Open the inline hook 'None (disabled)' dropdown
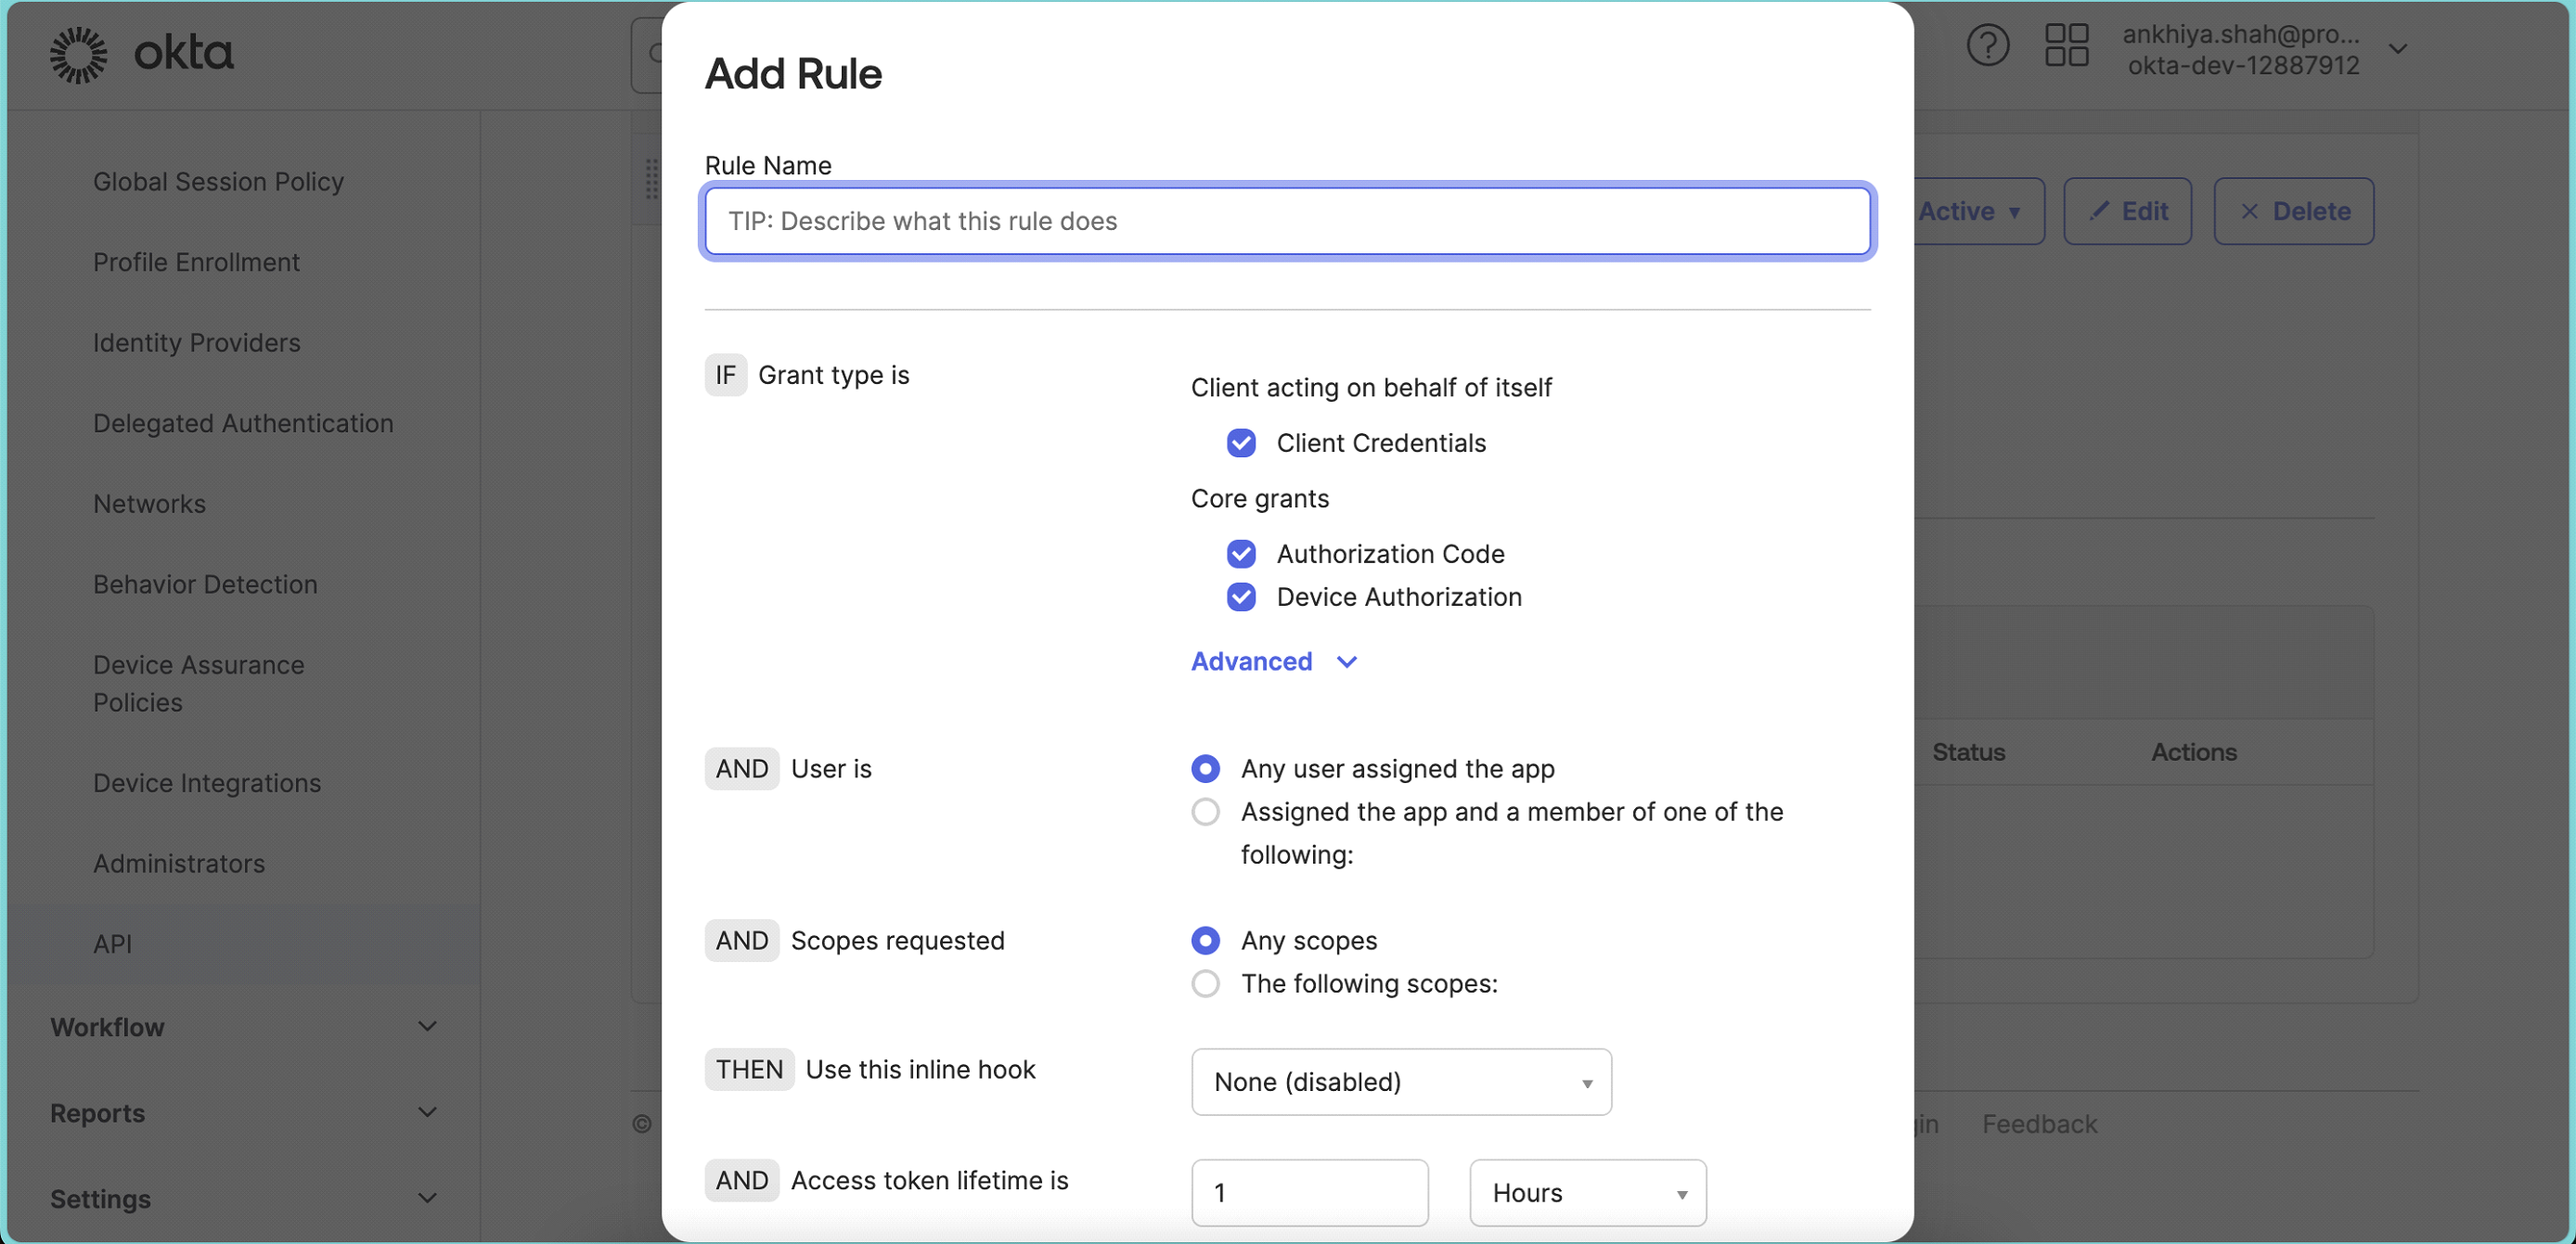Screen dimensions: 2576x1244 click(x=1401, y=1082)
